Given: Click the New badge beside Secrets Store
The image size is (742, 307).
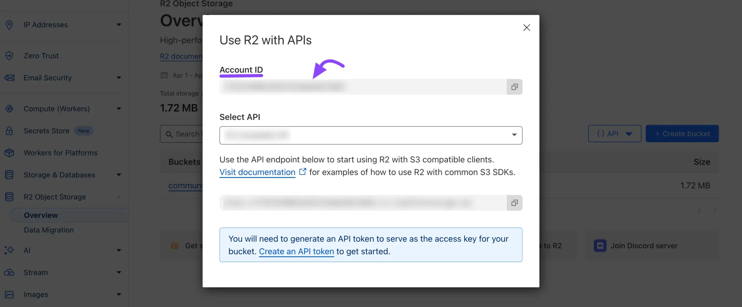Looking at the screenshot, I should [83, 131].
